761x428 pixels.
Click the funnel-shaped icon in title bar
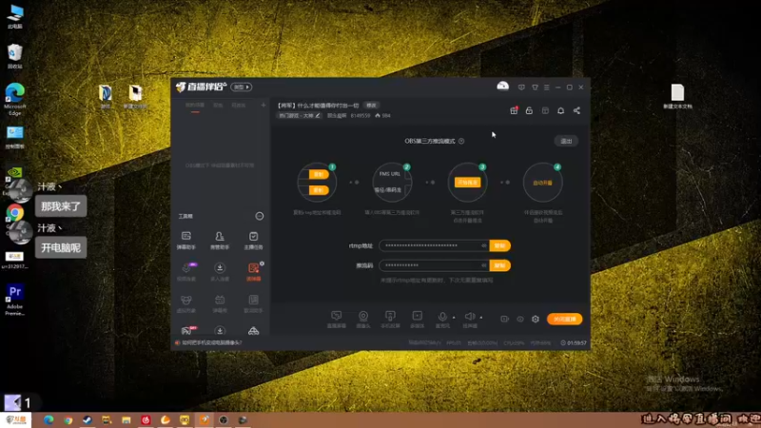pyautogui.click(x=535, y=88)
